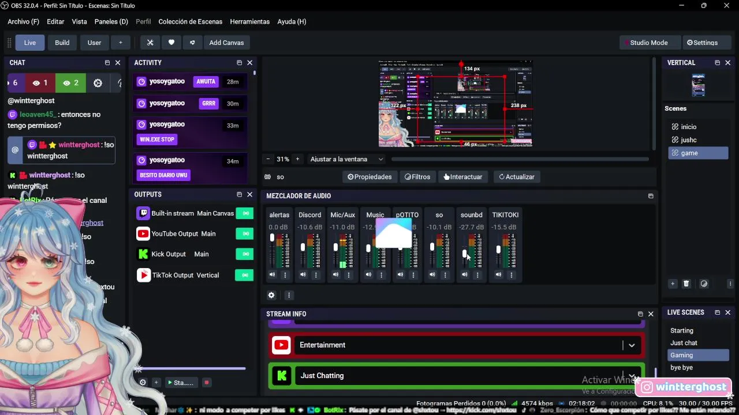Click the red stop recording button
739x415 pixels.
(x=206, y=382)
